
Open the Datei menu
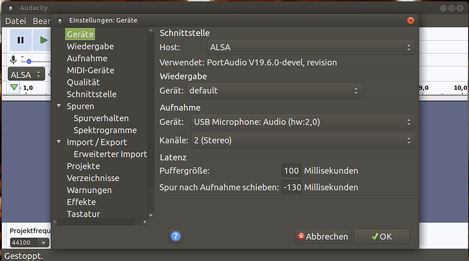click(16, 21)
